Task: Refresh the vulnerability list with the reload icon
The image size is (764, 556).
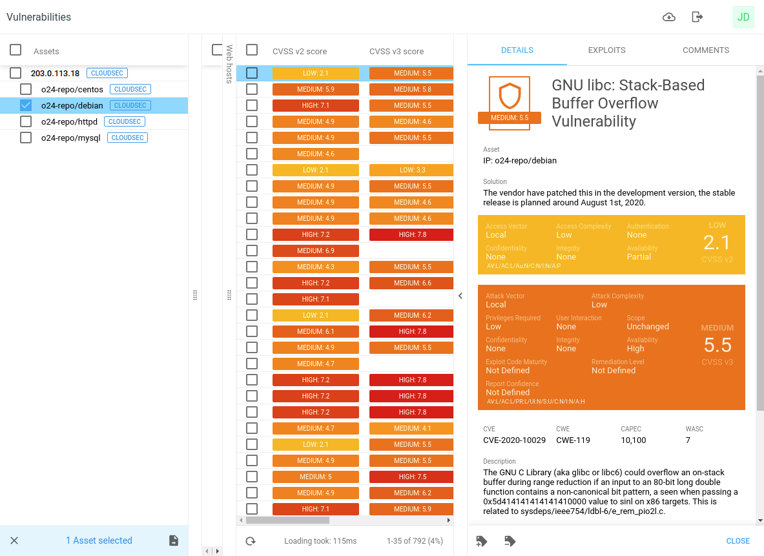Action: (252, 541)
